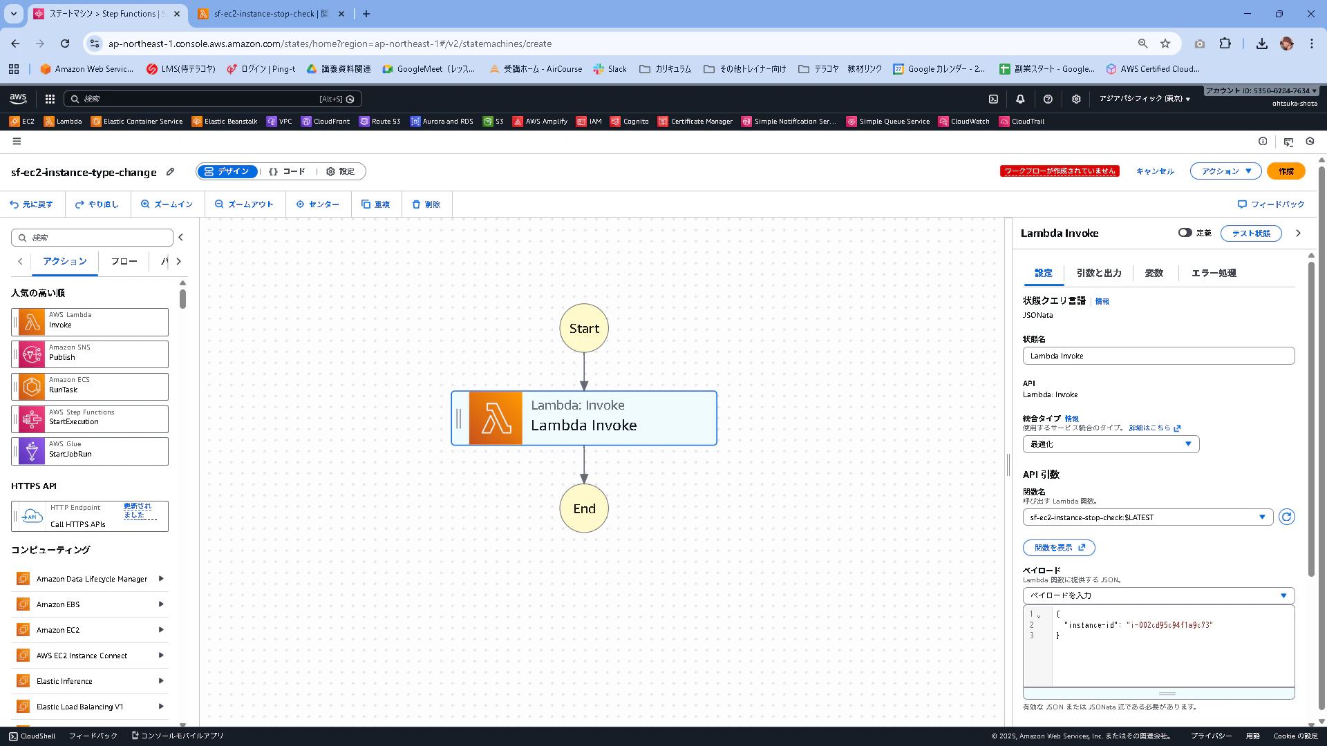Image resolution: width=1327 pixels, height=746 pixels.
Task: Click the orange Create button
Action: coord(1286,171)
